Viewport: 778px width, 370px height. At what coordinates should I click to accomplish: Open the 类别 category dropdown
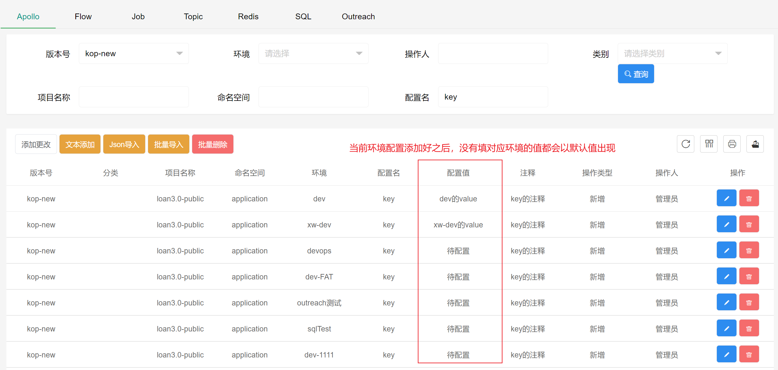[672, 54]
